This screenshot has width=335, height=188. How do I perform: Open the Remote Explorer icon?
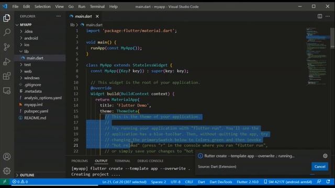click(x=7, y=91)
